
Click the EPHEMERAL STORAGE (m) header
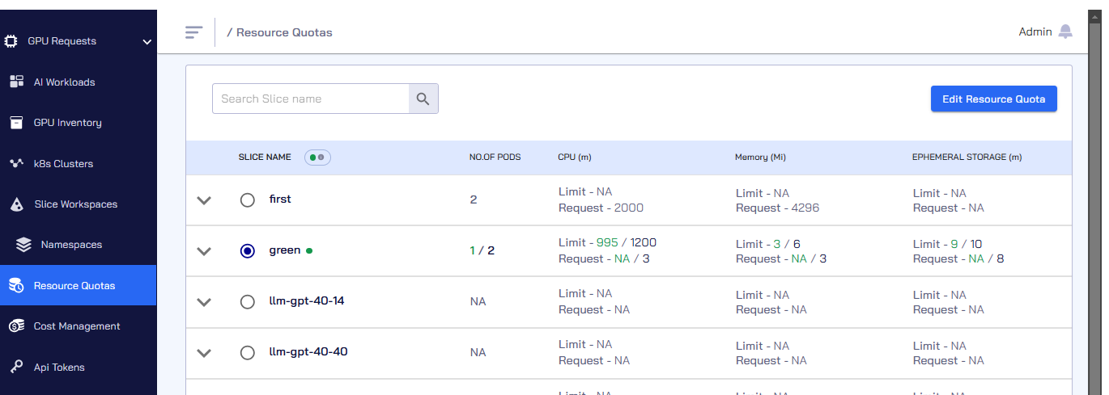pyautogui.click(x=967, y=158)
